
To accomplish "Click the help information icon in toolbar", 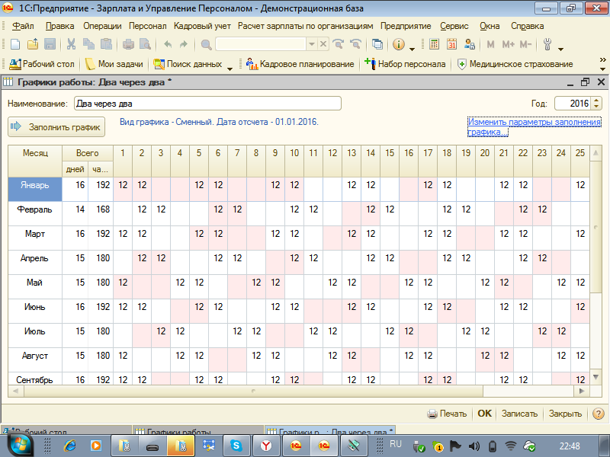I will point(398,44).
